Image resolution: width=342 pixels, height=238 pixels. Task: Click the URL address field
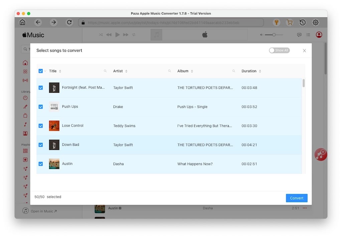(171, 22)
